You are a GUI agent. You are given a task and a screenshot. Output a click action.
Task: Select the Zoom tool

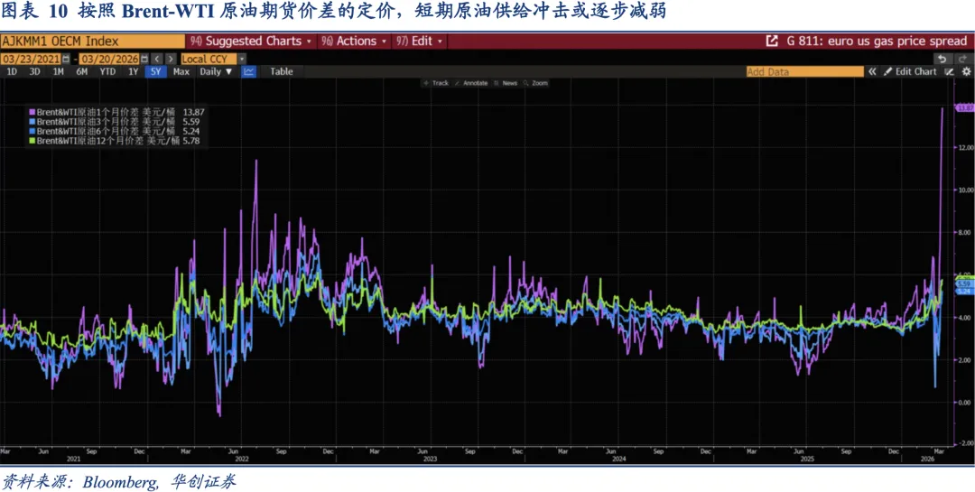pos(536,83)
